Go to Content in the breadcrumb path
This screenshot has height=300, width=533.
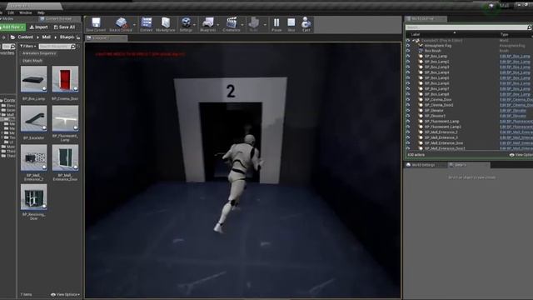click(x=26, y=37)
